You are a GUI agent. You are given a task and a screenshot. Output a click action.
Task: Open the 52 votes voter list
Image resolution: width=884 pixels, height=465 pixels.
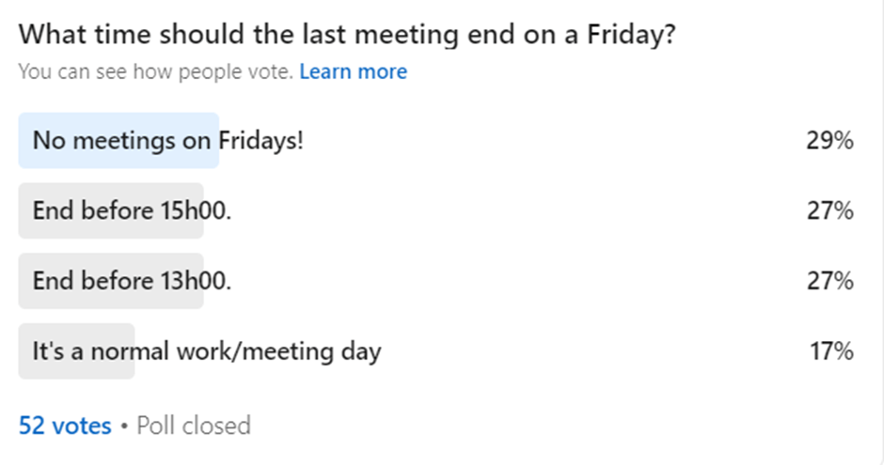[x=65, y=426]
